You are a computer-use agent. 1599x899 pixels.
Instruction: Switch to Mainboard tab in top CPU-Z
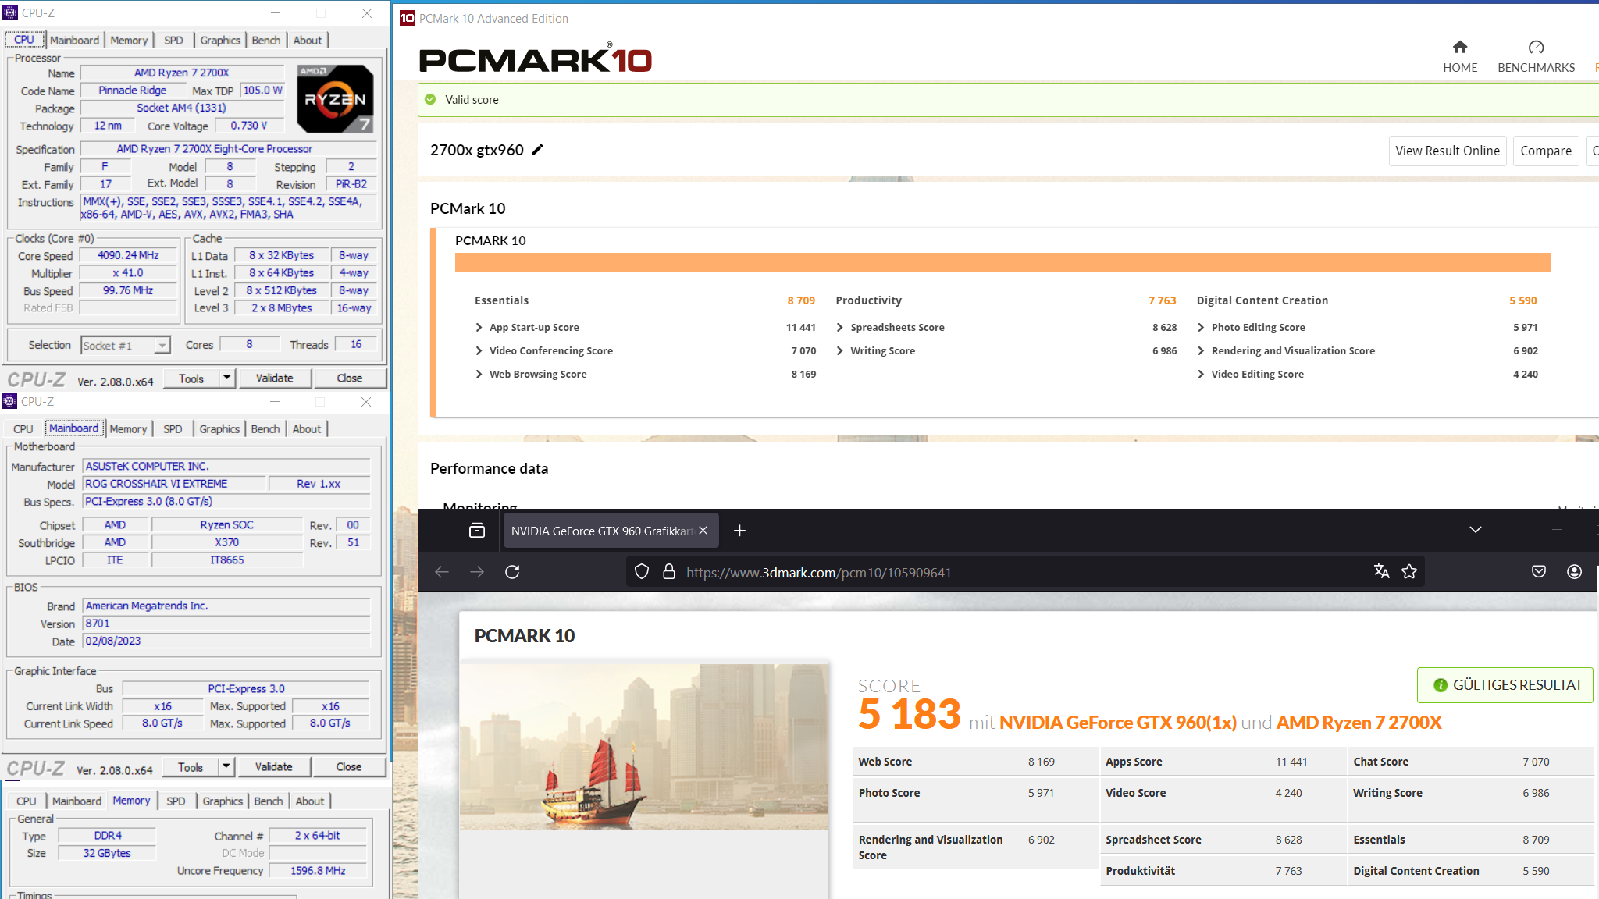[75, 41]
